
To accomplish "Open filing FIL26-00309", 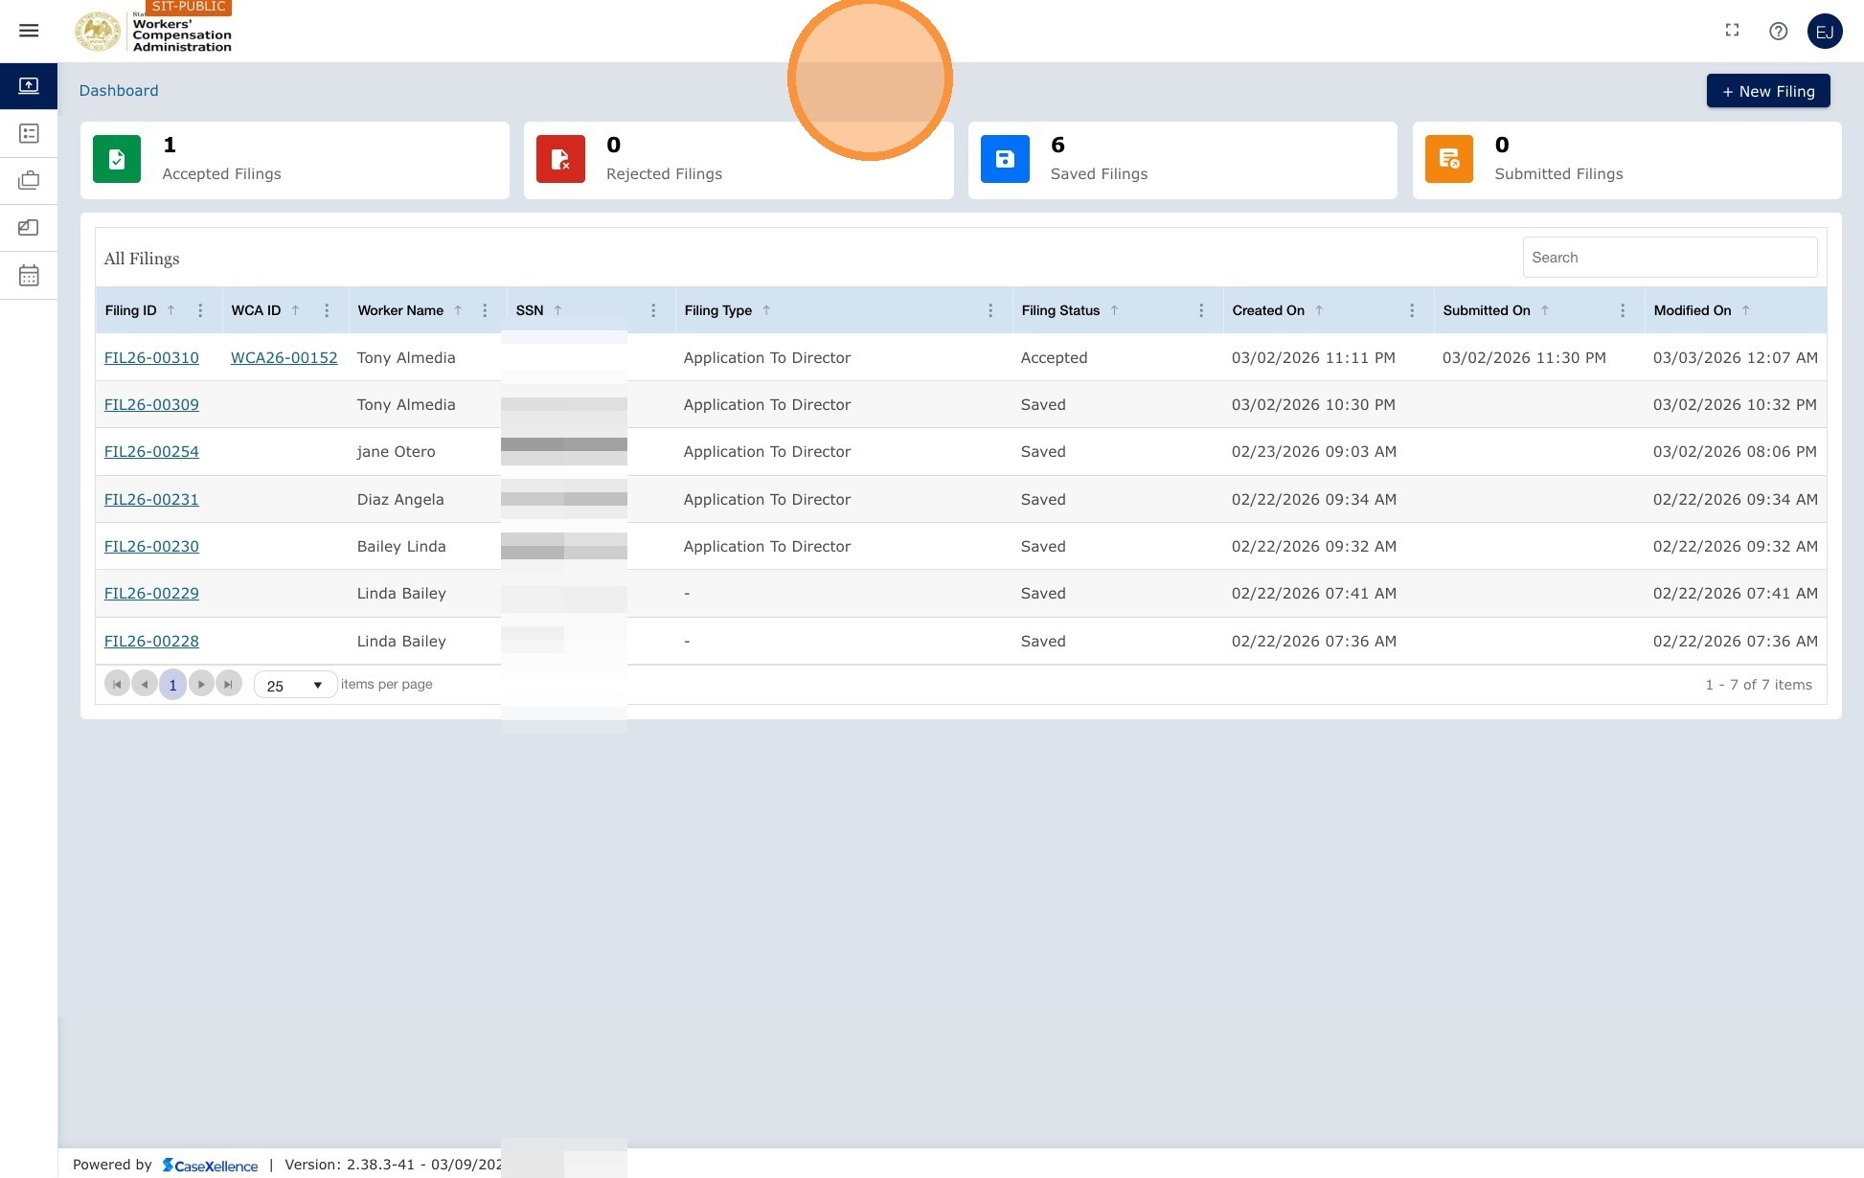I will click(x=151, y=404).
